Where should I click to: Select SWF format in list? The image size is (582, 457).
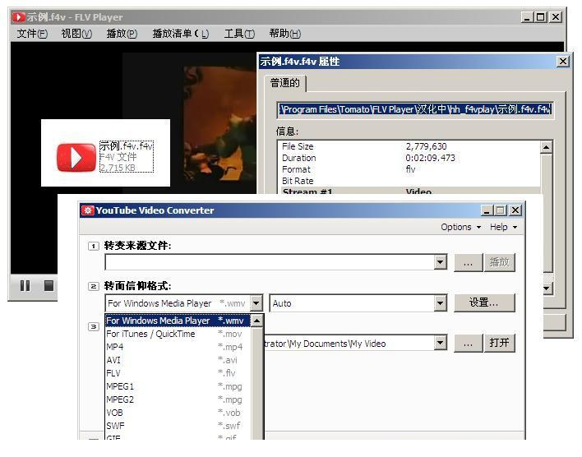tap(178, 426)
